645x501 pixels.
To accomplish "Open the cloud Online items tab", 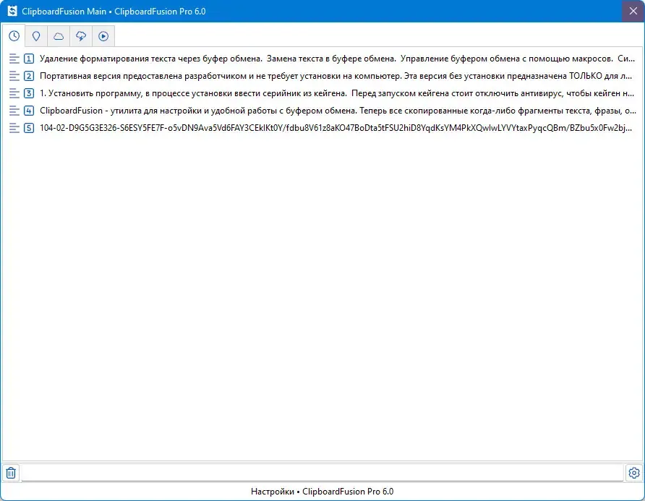I will 59,36.
